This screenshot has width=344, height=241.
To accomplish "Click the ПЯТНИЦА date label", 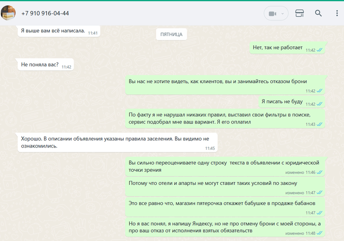I will [x=172, y=34].
